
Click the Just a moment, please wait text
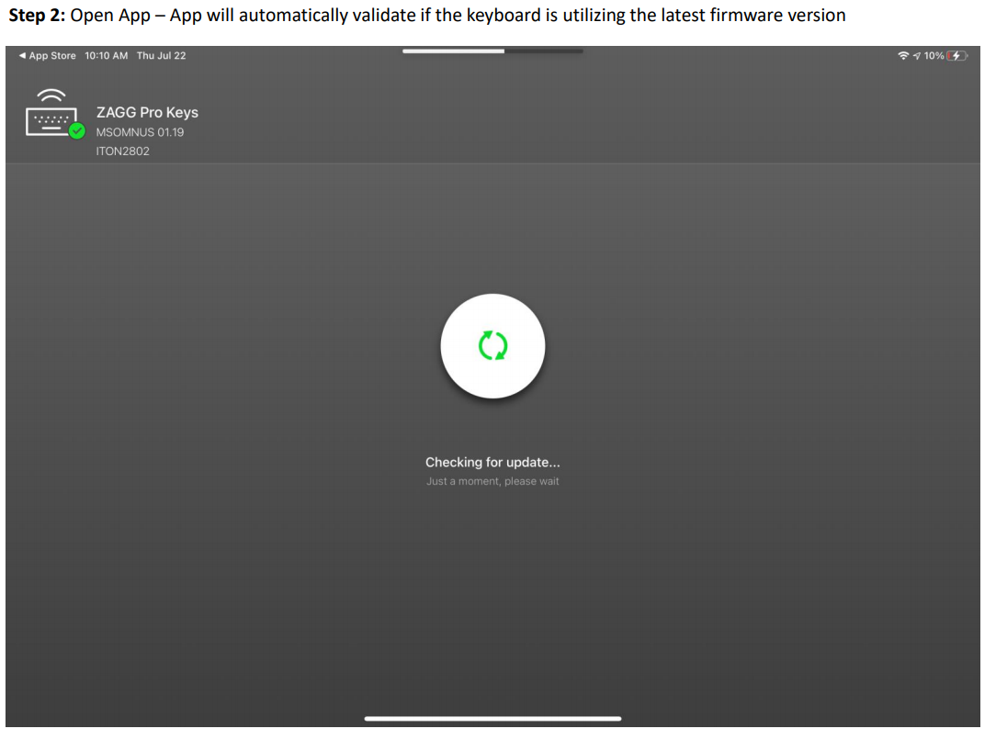492,481
